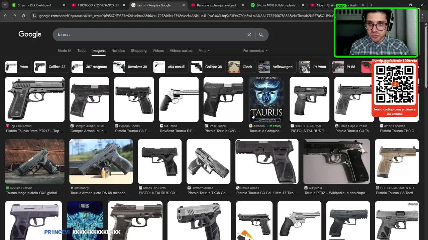Viewport: 428px width, 240px height.
Task: Open Pistola Taurus G2C result link
Action: coord(223,131)
